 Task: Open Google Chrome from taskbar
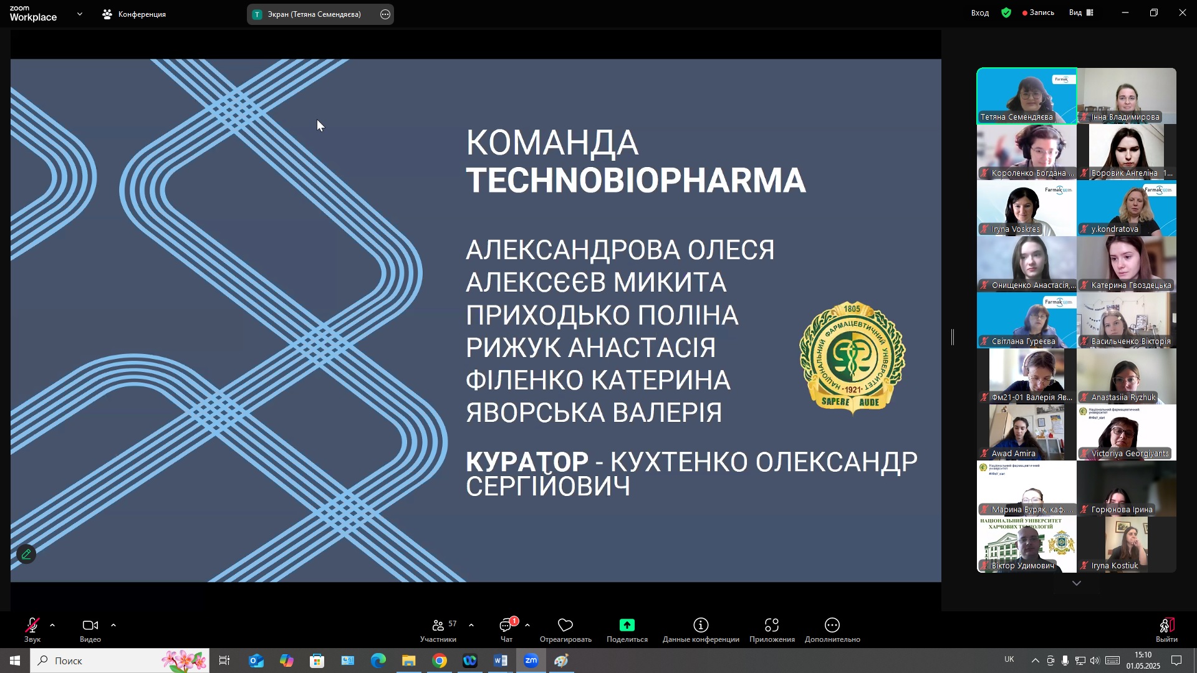440,661
